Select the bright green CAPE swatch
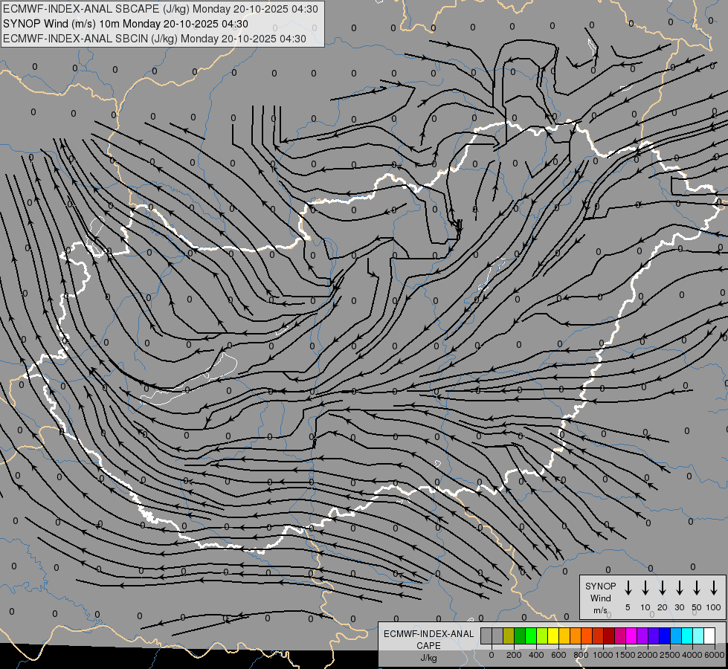728x669 pixels. click(531, 636)
